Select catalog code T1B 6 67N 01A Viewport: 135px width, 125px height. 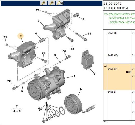click(116, 8)
